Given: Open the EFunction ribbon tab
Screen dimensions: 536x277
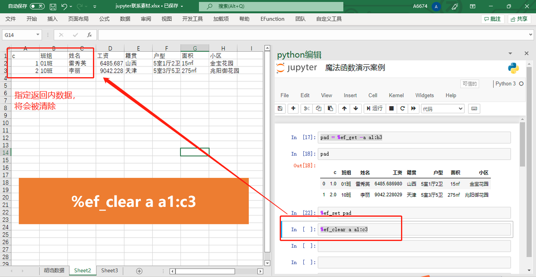Looking at the screenshot, I should pyautogui.click(x=272, y=19).
